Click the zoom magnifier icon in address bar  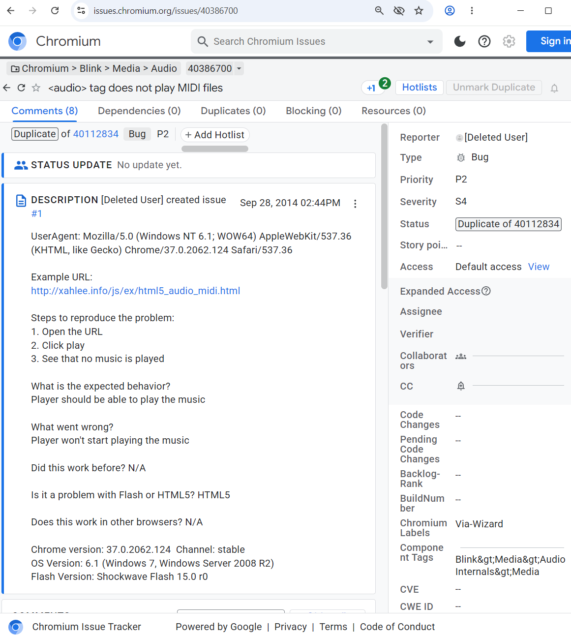[379, 10]
